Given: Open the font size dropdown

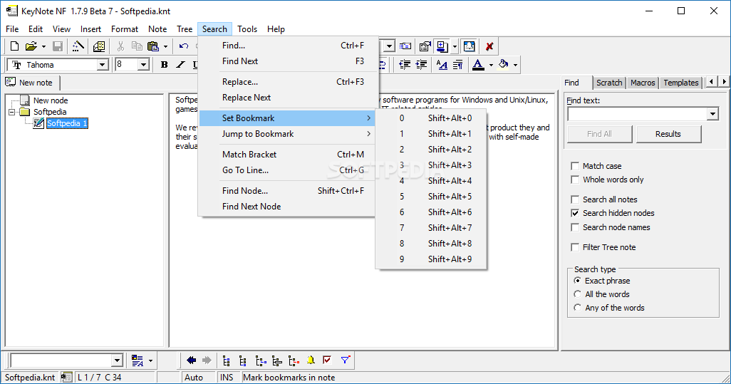Looking at the screenshot, I should [x=144, y=65].
